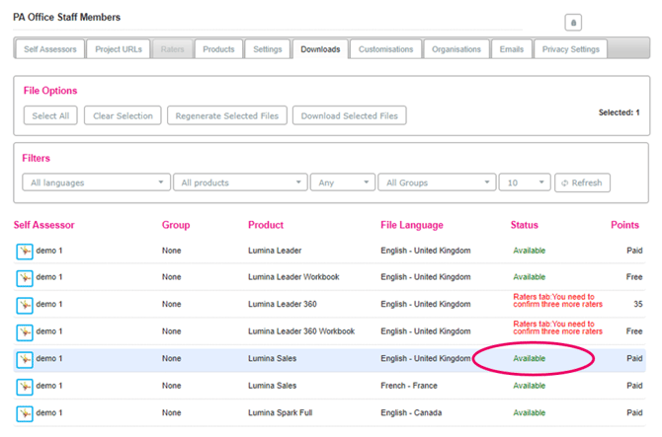Viewport: 662px width, 437px height.
Task: Click avatar icon in French Lumina Sales row
Action: [25, 386]
